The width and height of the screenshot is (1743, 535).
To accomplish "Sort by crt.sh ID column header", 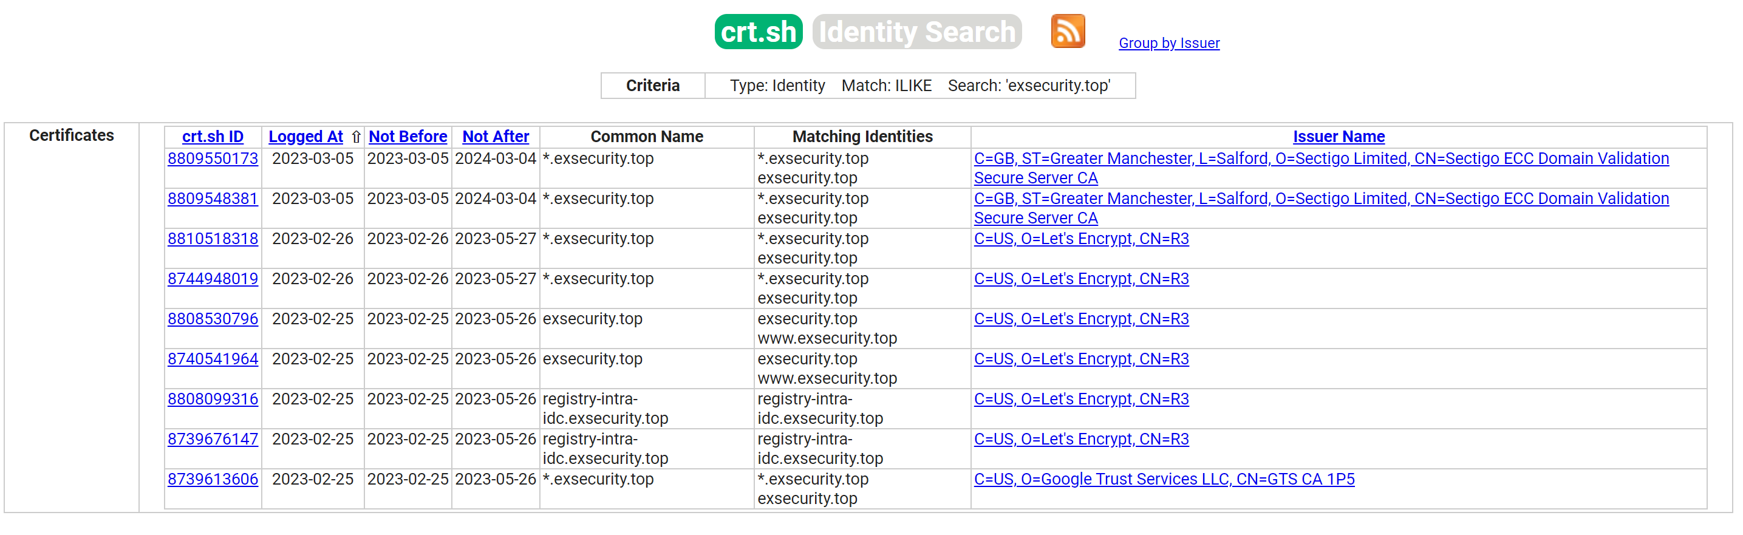I will coord(213,137).
